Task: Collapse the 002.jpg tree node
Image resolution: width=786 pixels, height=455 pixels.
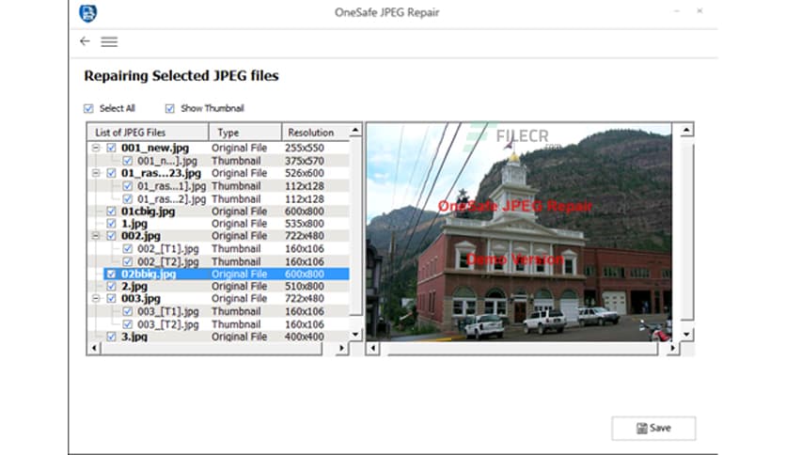Action: 96,236
